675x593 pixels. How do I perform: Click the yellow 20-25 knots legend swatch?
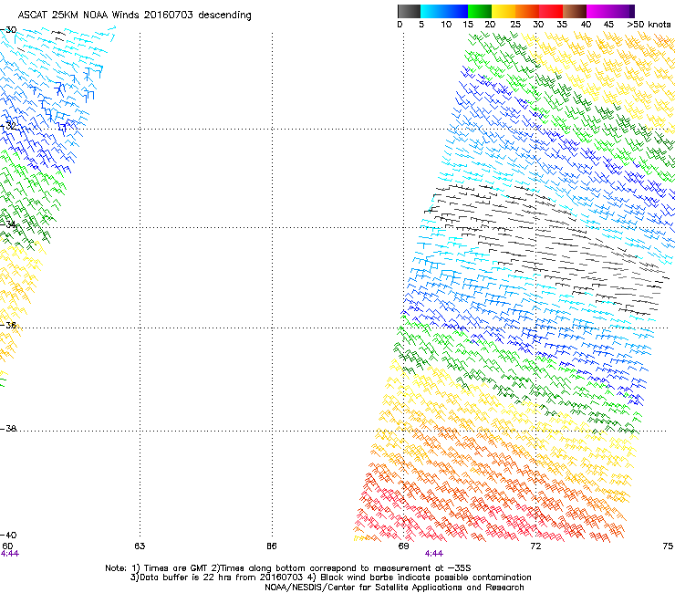click(x=504, y=11)
